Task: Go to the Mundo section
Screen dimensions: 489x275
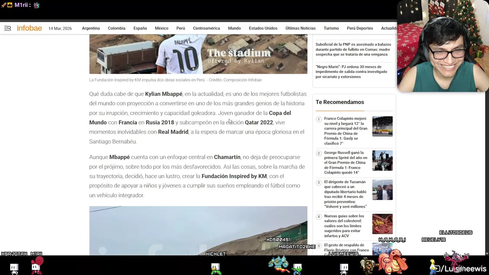Action: pos(234,28)
